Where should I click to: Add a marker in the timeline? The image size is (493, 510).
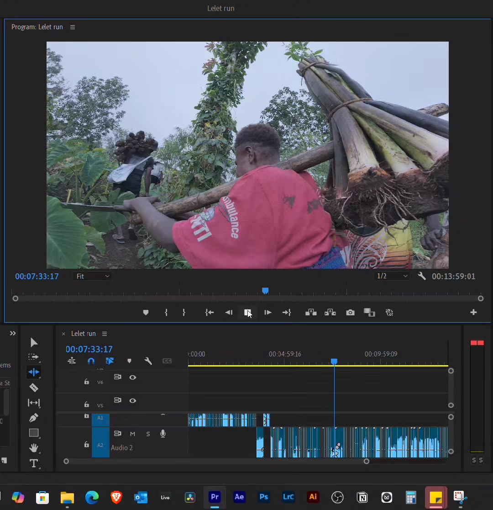tap(129, 361)
